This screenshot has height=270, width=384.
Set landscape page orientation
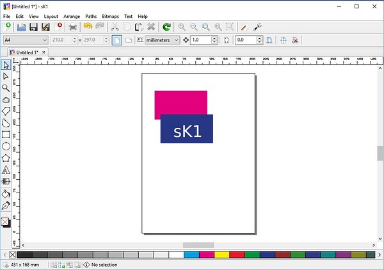coord(129,40)
